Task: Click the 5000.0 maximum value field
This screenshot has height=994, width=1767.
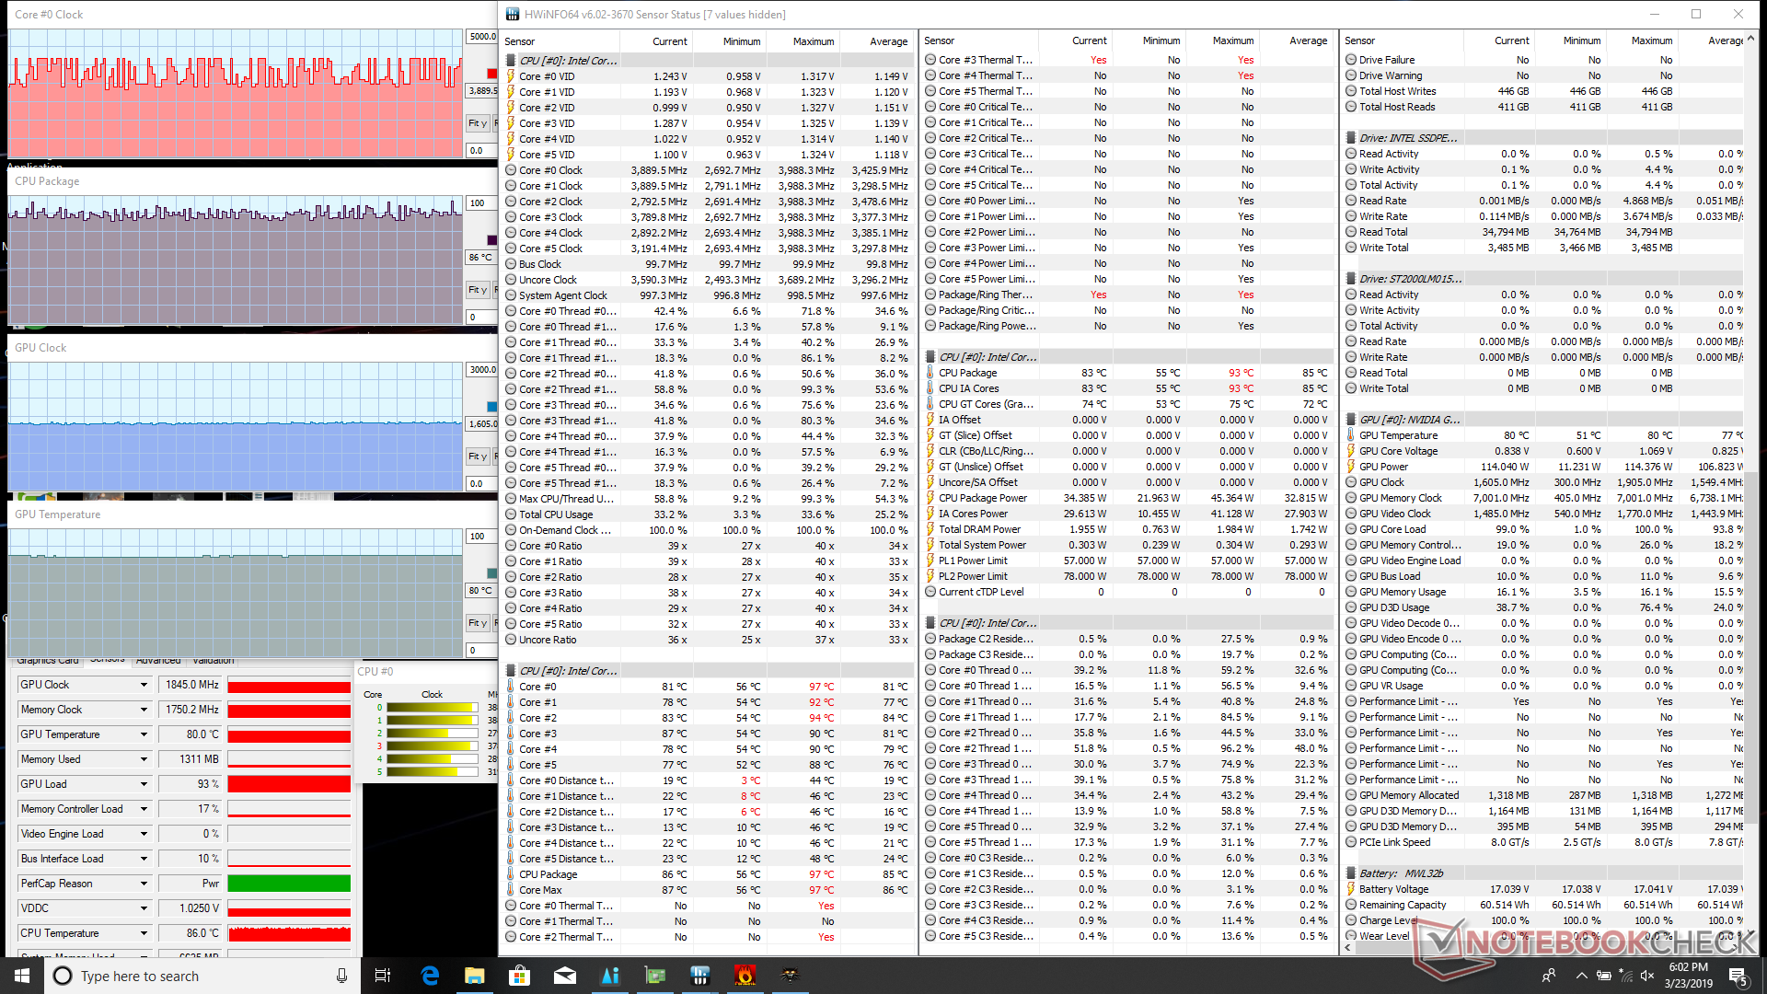Action: (x=482, y=37)
